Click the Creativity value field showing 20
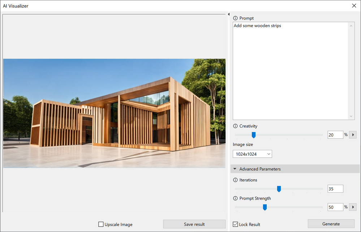361x232 pixels. click(335, 135)
